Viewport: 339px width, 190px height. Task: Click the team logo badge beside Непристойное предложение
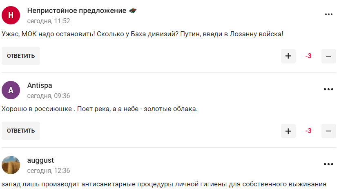(132, 11)
